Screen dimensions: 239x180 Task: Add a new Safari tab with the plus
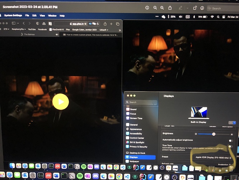coord(111,24)
